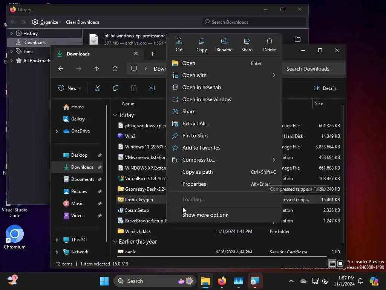Expand Network in navigation pane
Viewport: 386px width, 290px height.
(x=57, y=252)
